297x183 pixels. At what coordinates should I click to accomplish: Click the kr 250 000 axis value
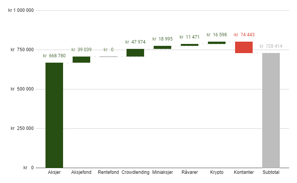[22, 128]
